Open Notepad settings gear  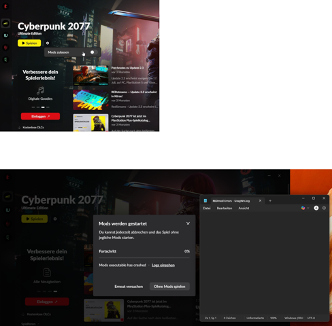[x=324, y=208]
